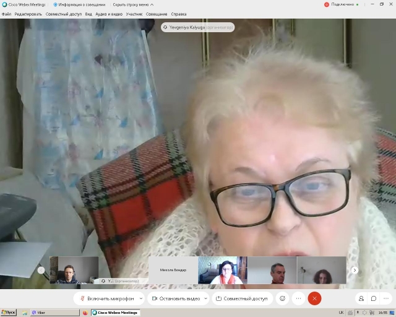Click Совместный доступ share button

click(x=242, y=298)
